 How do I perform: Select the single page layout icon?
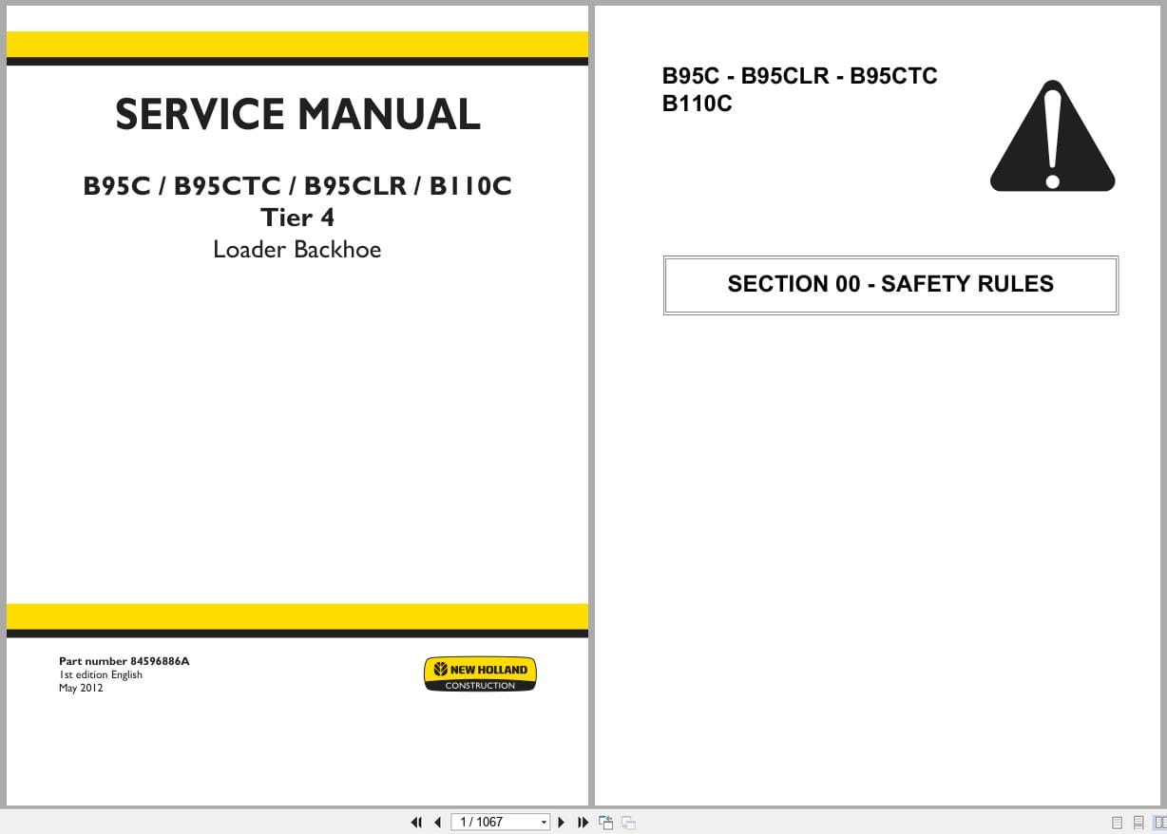tap(1118, 822)
